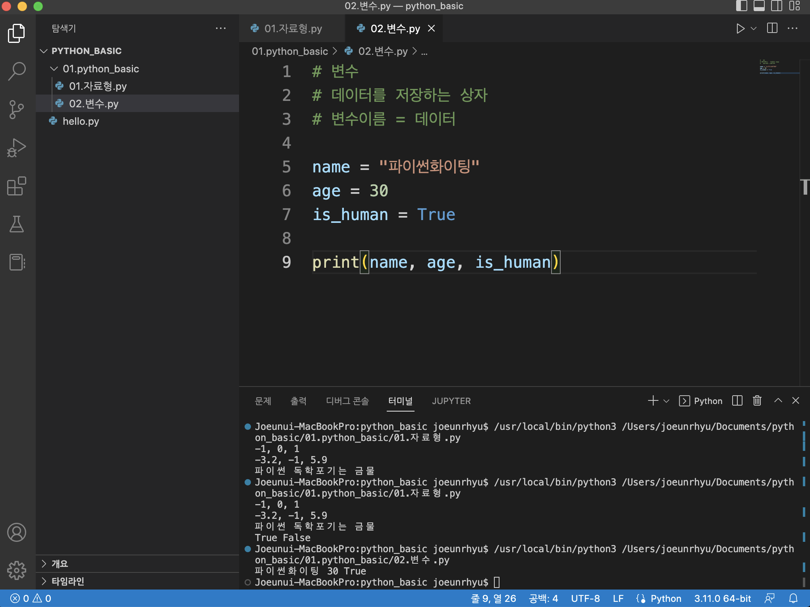810x607 pixels.
Task: Click 02.변수.py in the breadcrumb
Action: [x=382, y=51]
